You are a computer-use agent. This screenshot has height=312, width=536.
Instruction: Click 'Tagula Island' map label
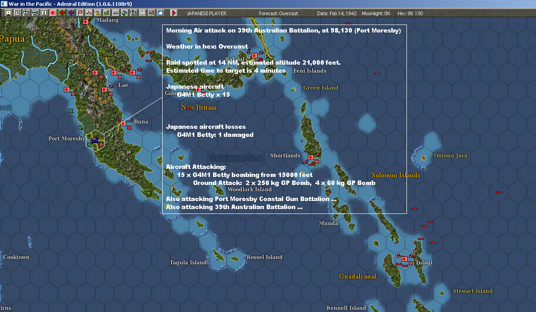click(x=188, y=263)
